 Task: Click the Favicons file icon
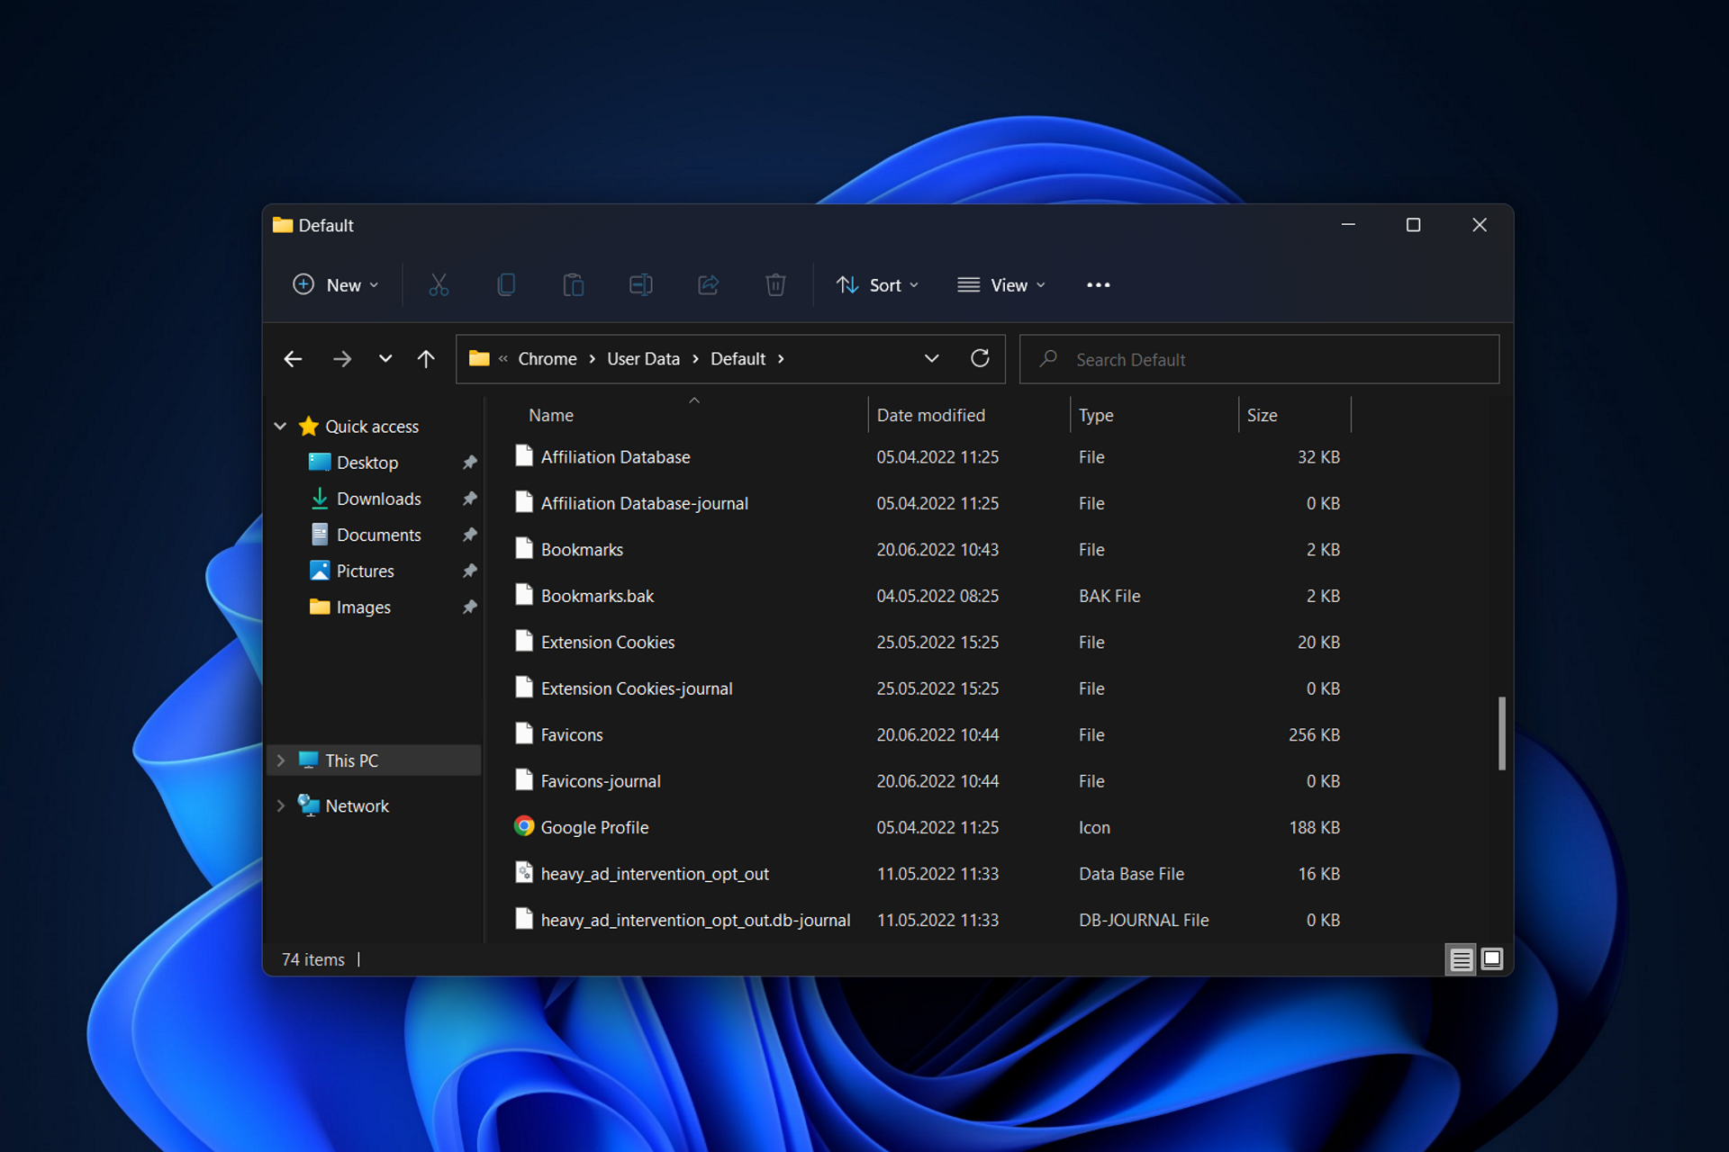click(x=524, y=733)
